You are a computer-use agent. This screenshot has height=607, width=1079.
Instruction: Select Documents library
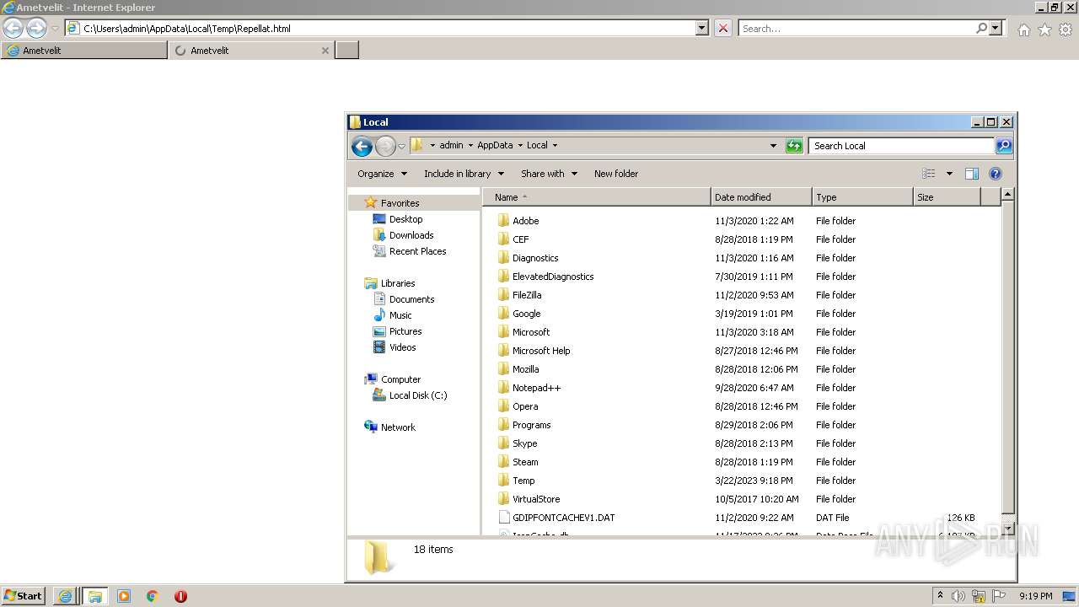411,299
